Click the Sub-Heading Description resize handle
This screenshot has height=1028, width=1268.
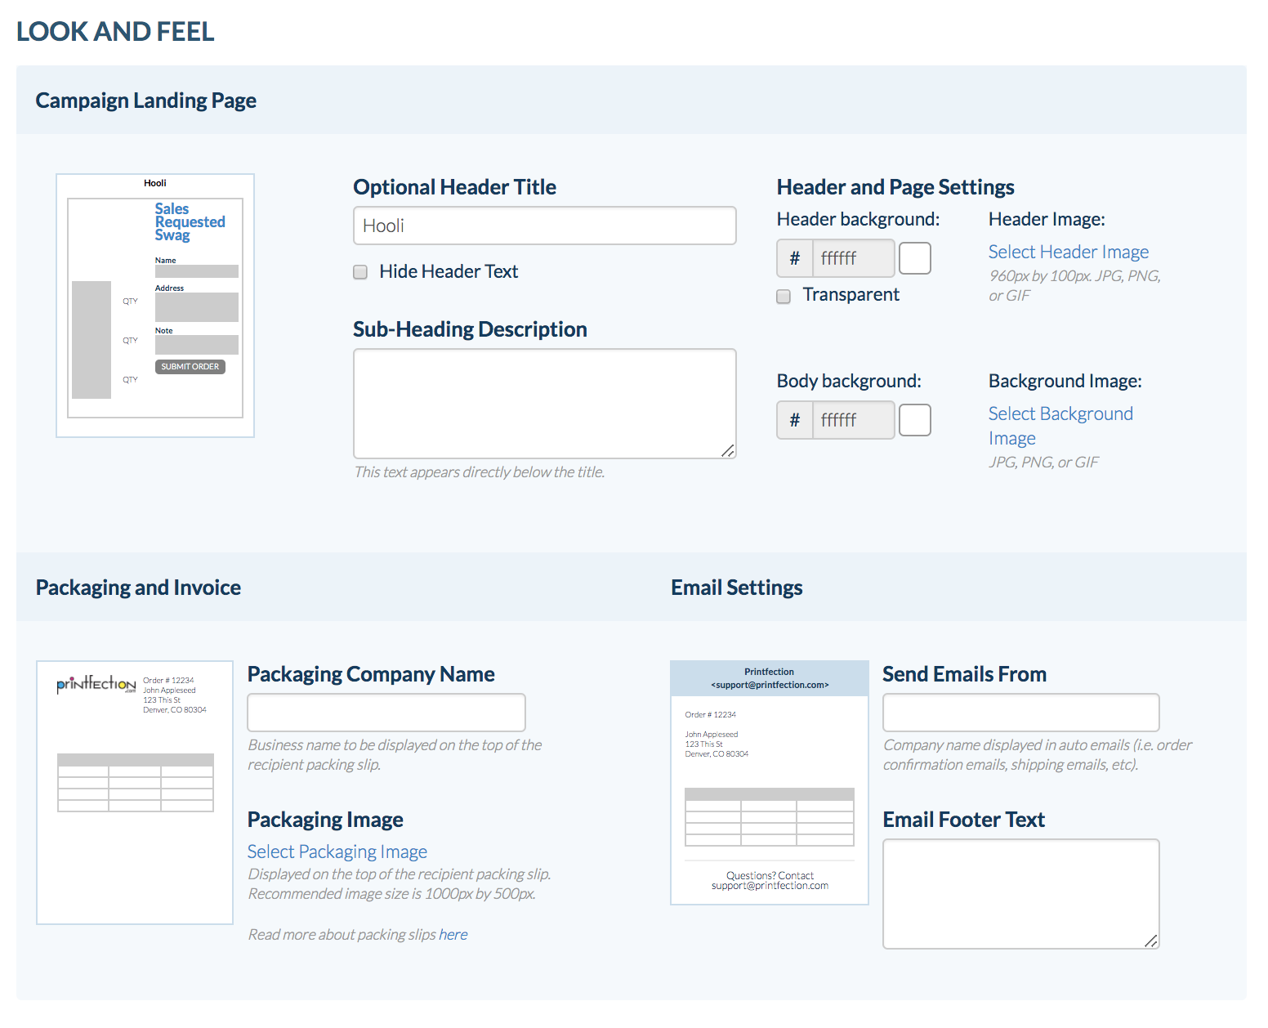(x=728, y=450)
